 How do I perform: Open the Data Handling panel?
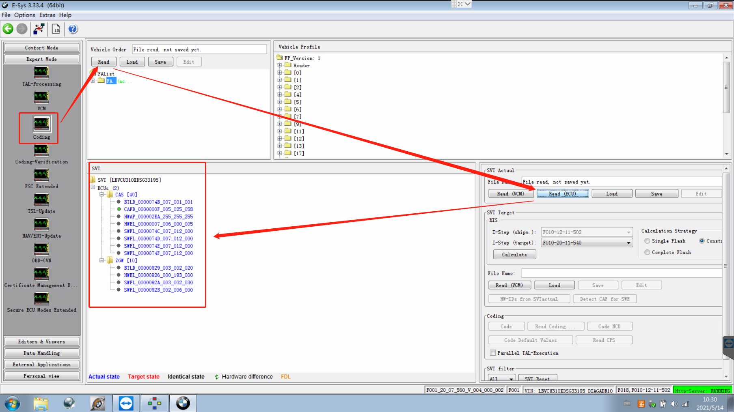click(41, 353)
